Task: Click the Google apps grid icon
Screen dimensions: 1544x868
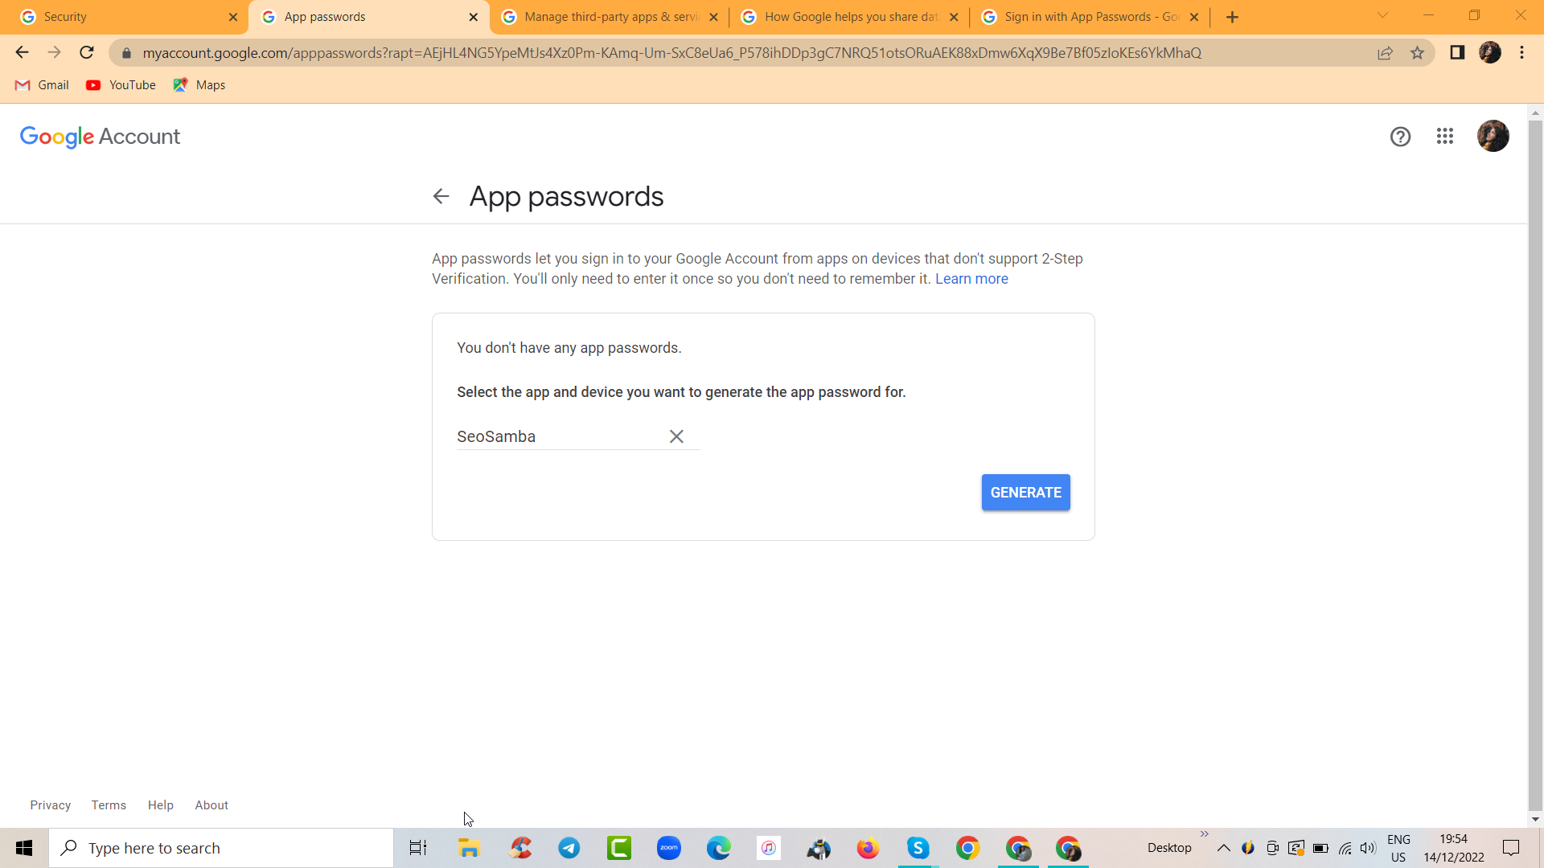Action: click(x=1444, y=136)
